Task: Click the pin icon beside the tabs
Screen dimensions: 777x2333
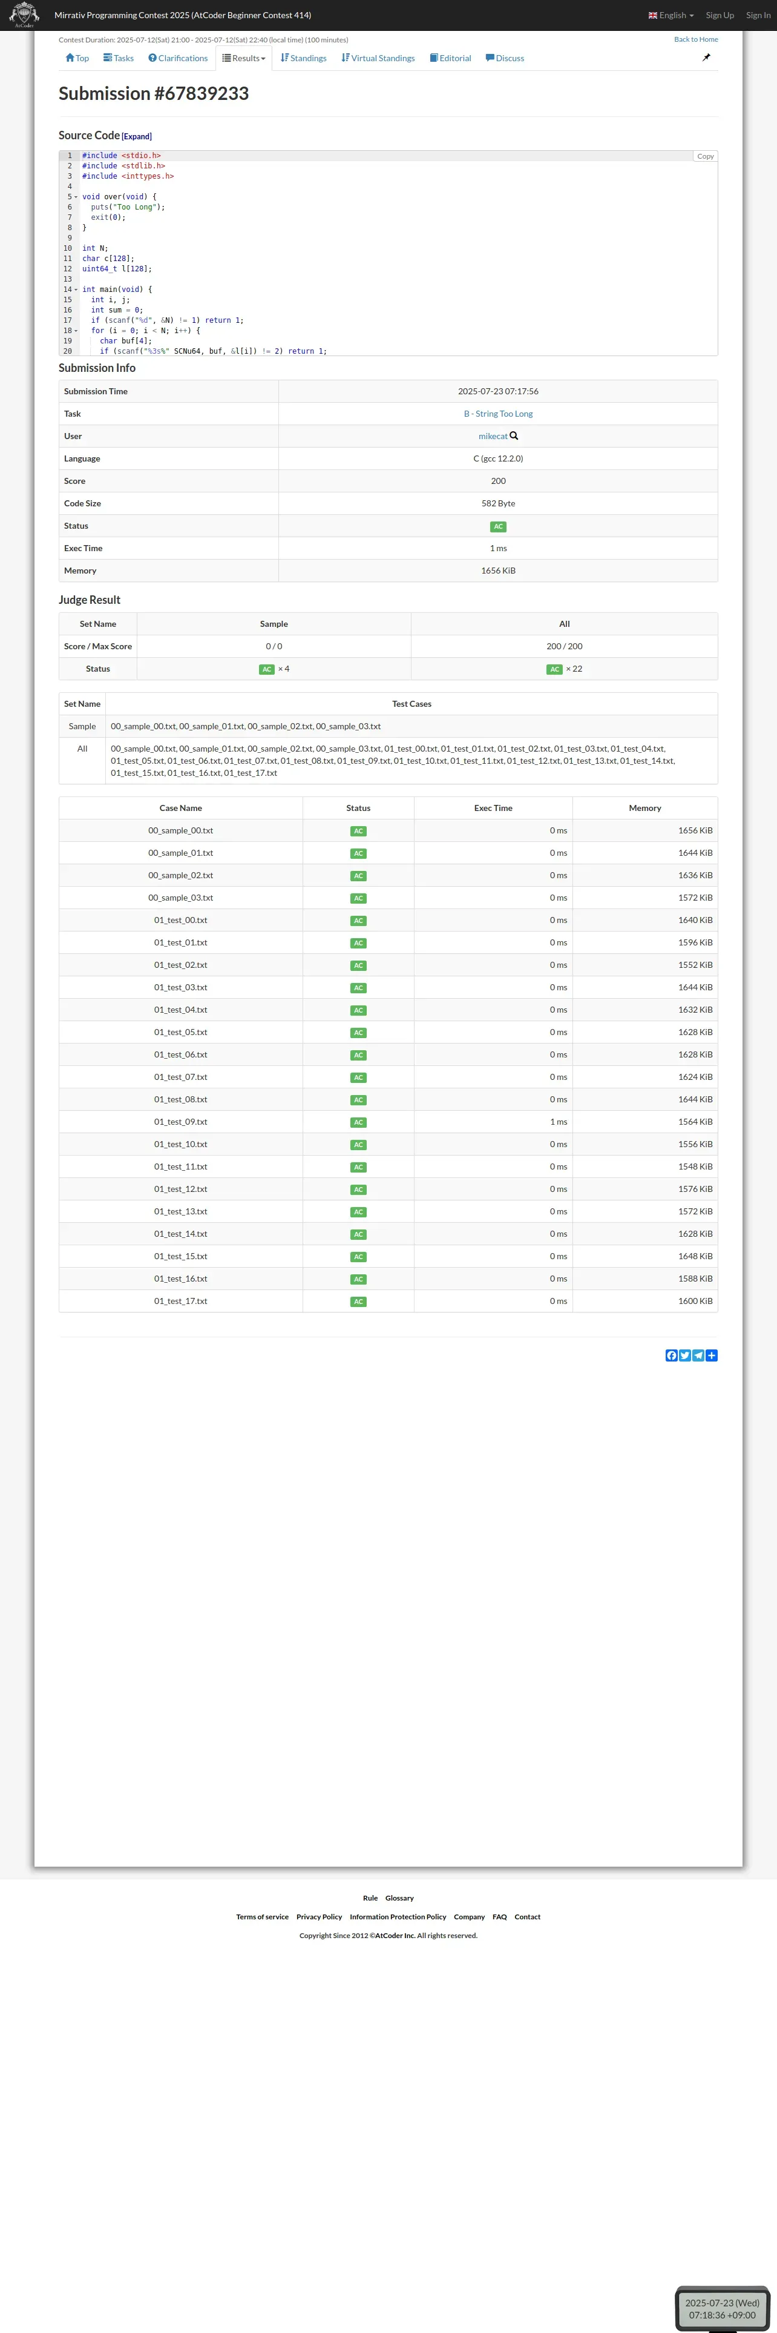Action: (x=706, y=58)
